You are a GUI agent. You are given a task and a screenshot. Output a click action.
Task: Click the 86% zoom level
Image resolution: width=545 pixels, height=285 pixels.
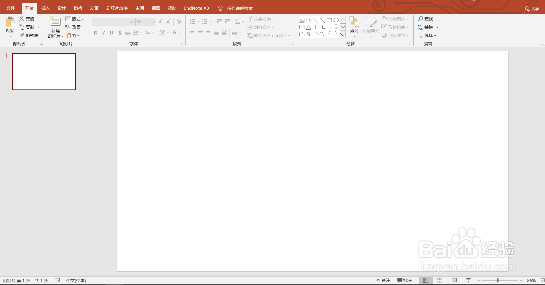(531, 280)
